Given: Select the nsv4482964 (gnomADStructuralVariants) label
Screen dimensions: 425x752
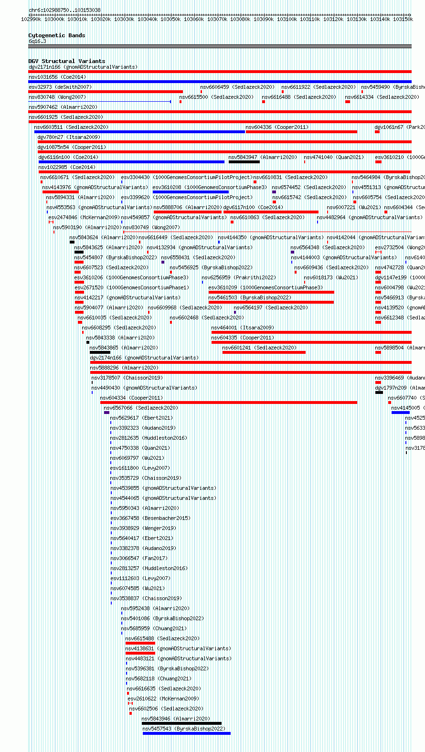Looking at the screenshot, I should [x=370, y=217].
